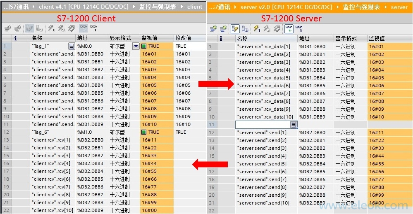This screenshot has width=413, height=214.
Task: Expand breadcrumb arrow after server v2.0 CPU
Action: coord(338,7)
